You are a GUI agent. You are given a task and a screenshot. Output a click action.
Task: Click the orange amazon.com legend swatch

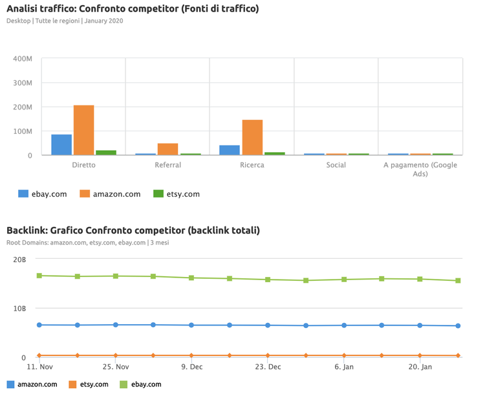point(85,194)
